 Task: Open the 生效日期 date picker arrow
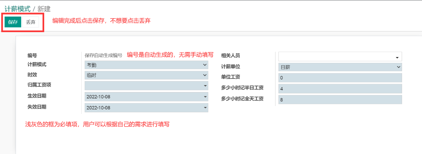[x=205, y=97]
